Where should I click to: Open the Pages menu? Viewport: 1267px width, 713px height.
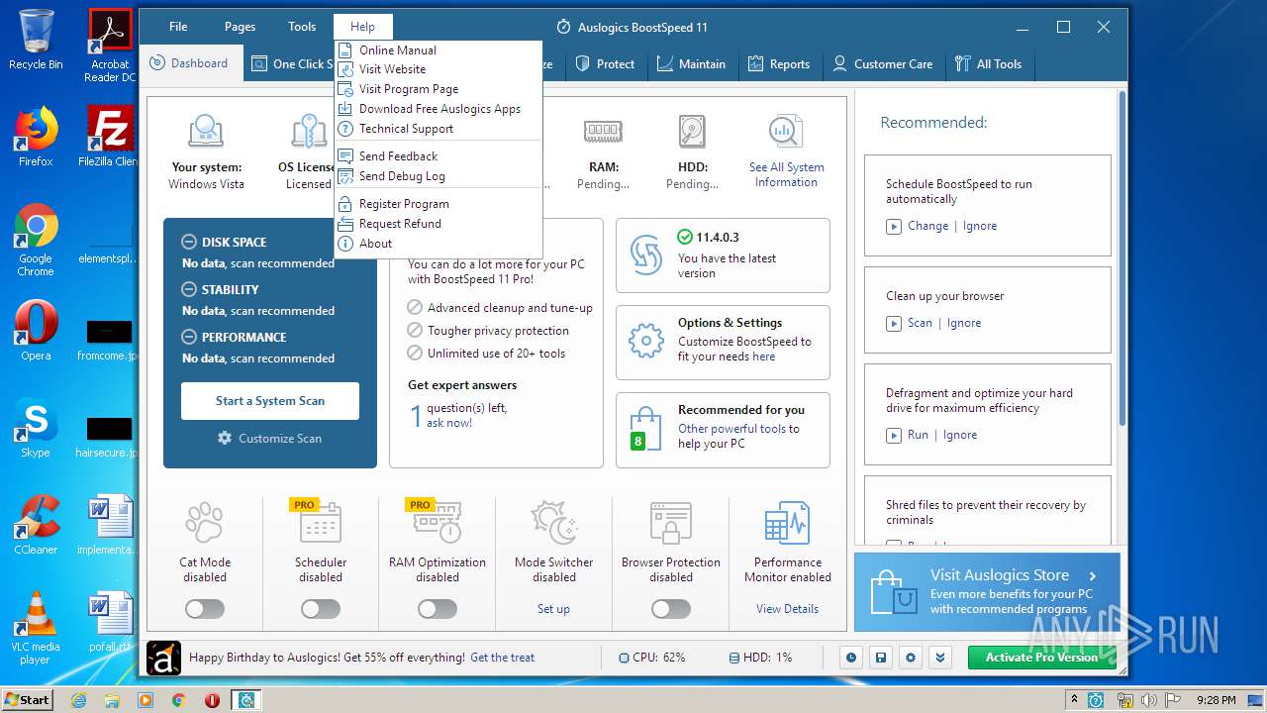point(240,27)
